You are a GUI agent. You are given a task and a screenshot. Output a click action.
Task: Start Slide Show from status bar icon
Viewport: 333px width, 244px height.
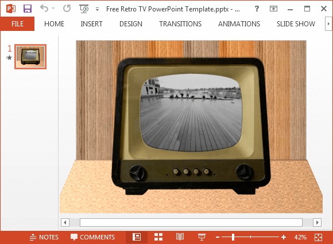click(x=202, y=237)
